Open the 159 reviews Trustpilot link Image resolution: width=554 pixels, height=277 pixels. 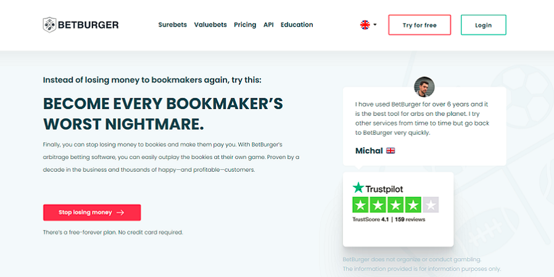410,219
